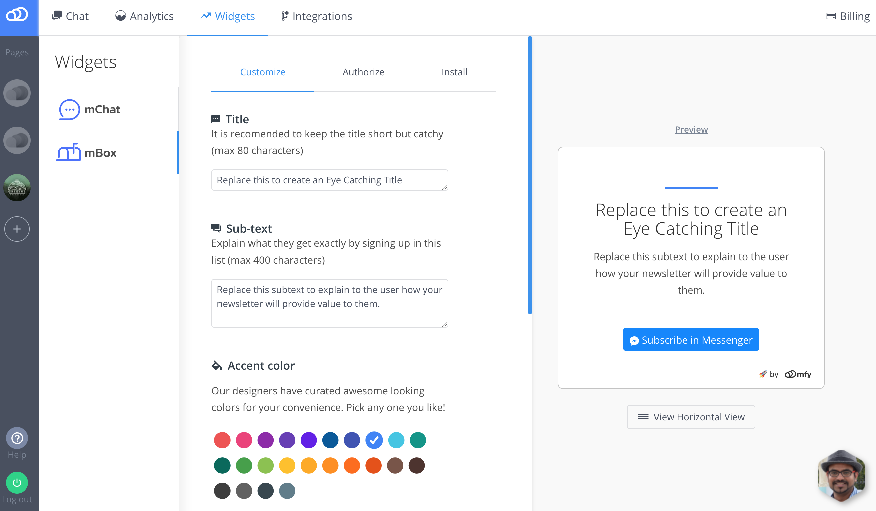Choose the mChat widget
Image resolution: width=876 pixels, height=511 pixels.
tap(90, 109)
